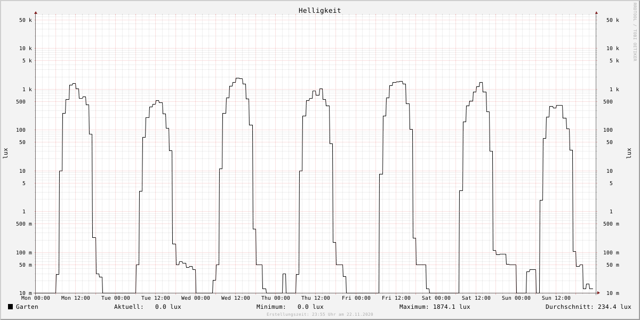The height and width of the screenshot is (320, 640).
Task: Pick the 'Sat 12:00' time axis label
Action: 476,298
